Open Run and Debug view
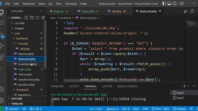 pyautogui.click(x=2, y=46)
